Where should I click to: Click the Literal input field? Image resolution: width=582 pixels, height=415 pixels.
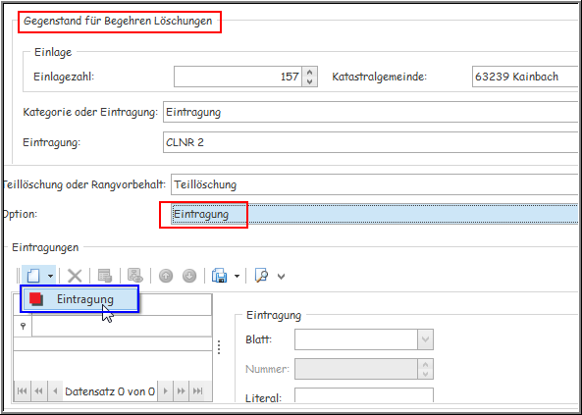tap(364, 395)
